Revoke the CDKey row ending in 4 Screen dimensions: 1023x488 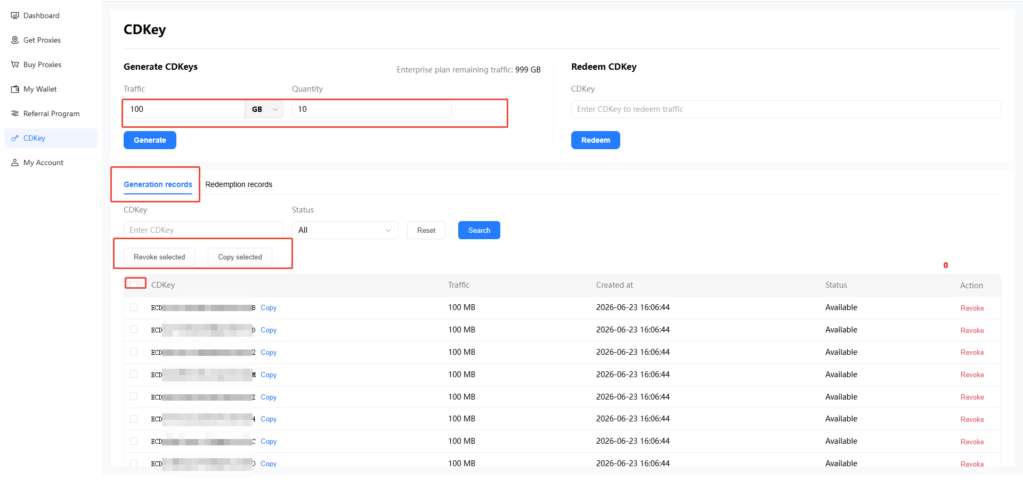(972, 419)
